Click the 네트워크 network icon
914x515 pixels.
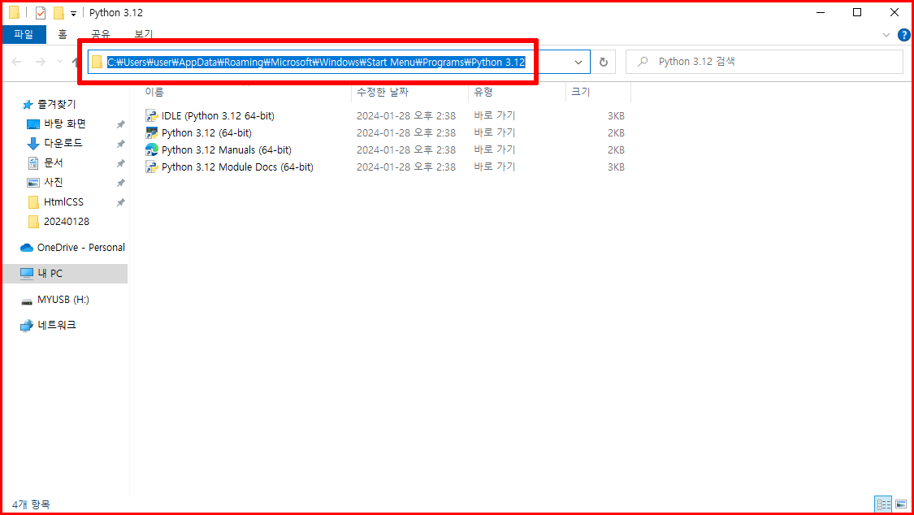[x=27, y=326]
